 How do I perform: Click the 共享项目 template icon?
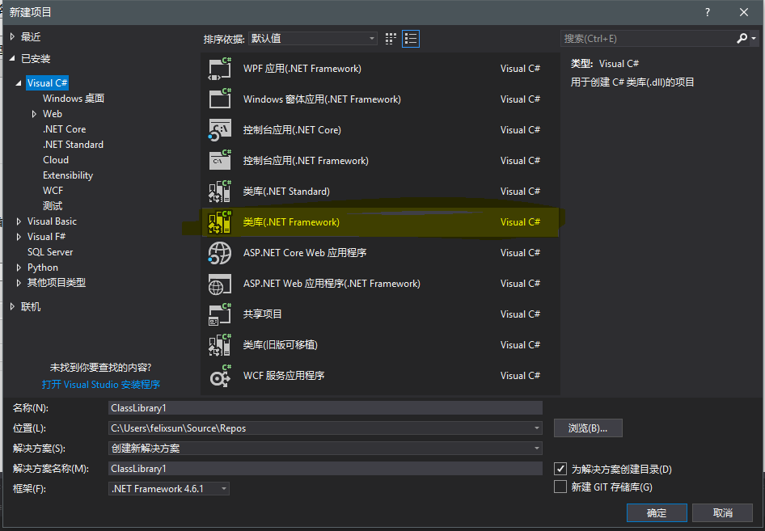[x=219, y=314]
